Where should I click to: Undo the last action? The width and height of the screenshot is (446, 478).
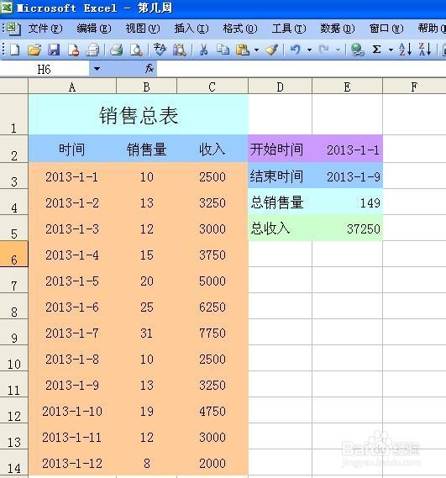[x=295, y=50]
